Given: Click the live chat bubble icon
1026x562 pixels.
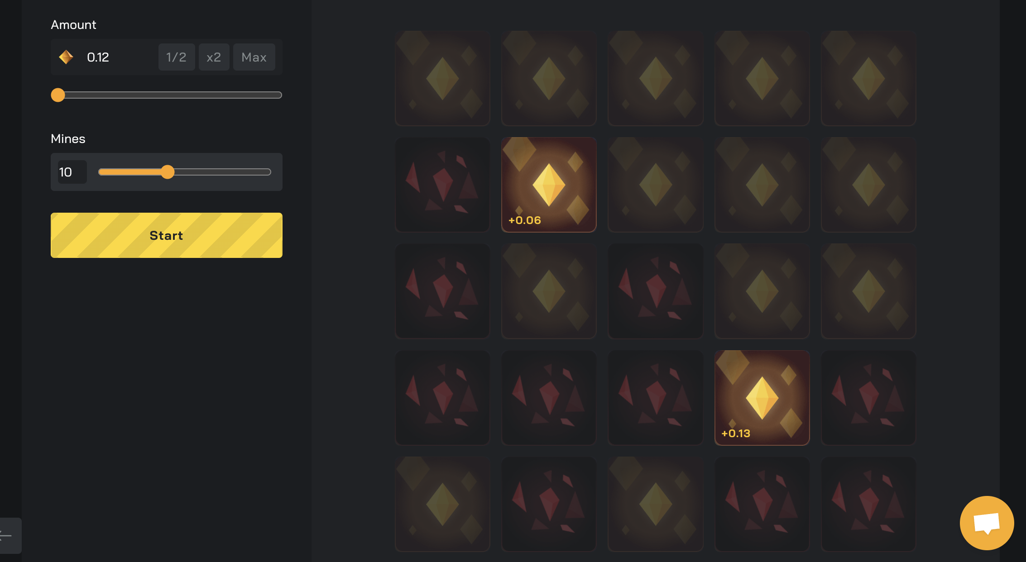Looking at the screenshot, I should click(x=987, y=523).
